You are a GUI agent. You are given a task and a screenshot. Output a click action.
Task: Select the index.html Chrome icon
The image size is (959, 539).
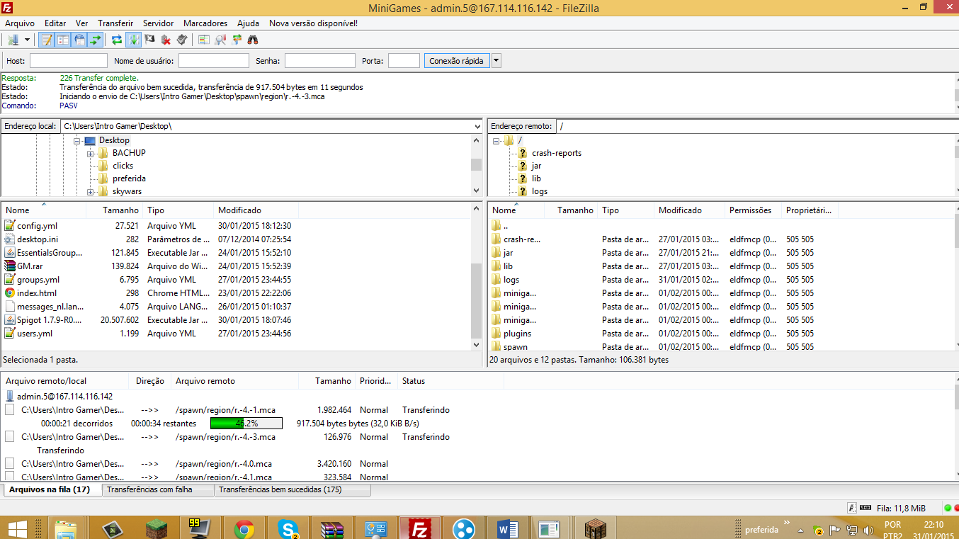point(10,293)
